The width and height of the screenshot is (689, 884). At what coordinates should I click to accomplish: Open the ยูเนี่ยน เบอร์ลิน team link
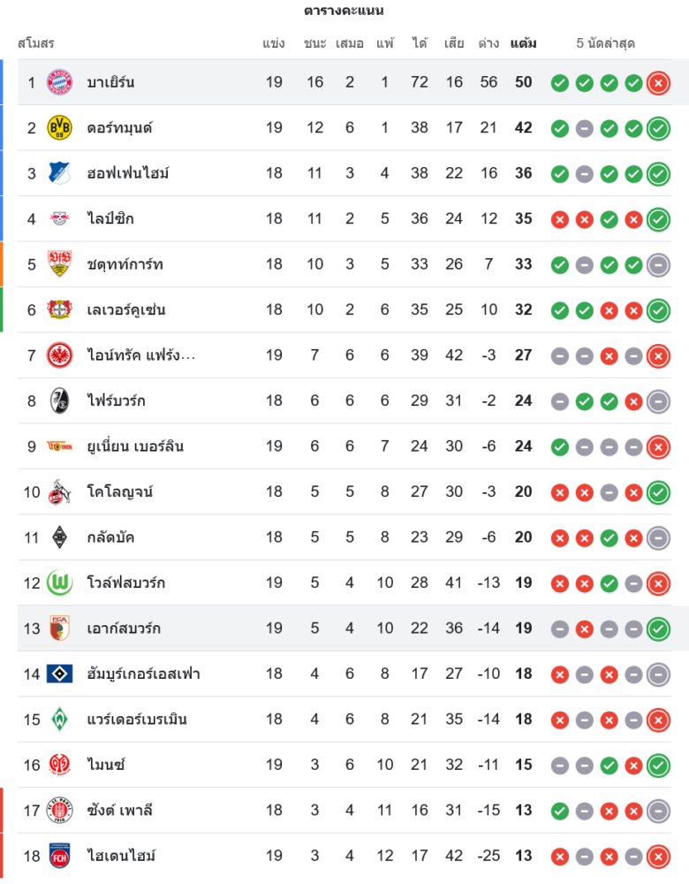(x=135, y=446)
